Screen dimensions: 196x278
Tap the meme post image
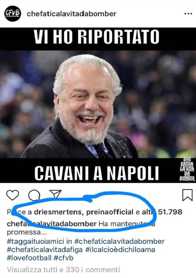tap(98, 105)
